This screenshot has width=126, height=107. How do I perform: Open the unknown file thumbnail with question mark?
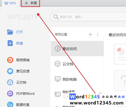pyautogui.click(x=120, y=81)
